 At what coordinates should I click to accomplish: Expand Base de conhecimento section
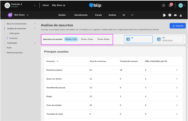click(35, 24)
